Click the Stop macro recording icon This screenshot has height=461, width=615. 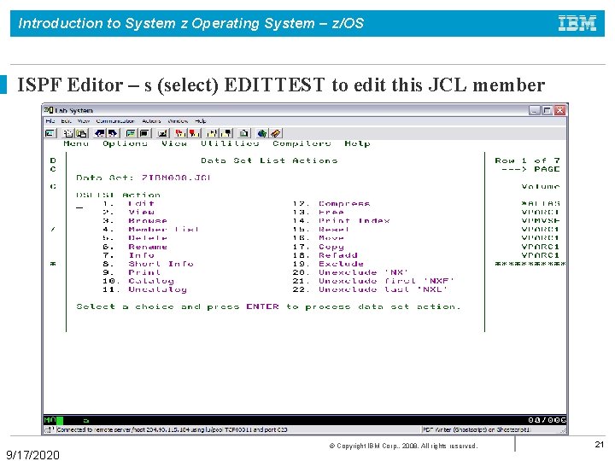(194, 133)
